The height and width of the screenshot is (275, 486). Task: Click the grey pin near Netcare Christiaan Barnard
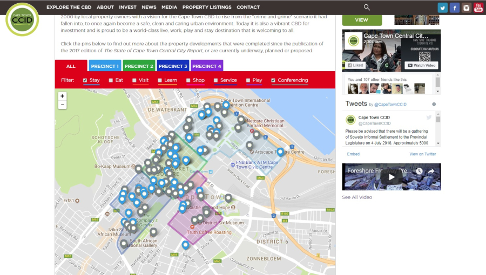pos(241,119)
